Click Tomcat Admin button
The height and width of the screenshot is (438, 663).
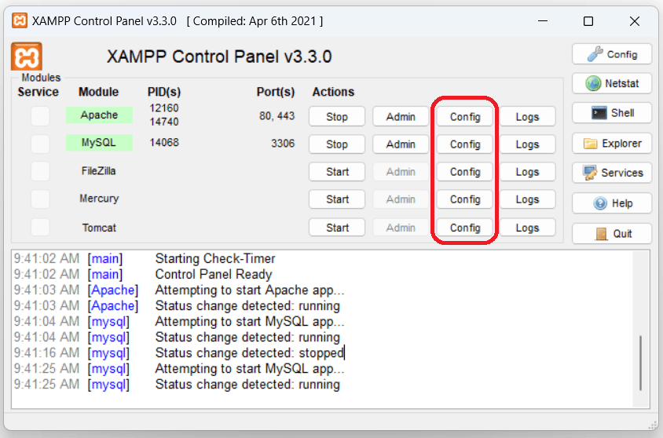[x=401, y=228]
